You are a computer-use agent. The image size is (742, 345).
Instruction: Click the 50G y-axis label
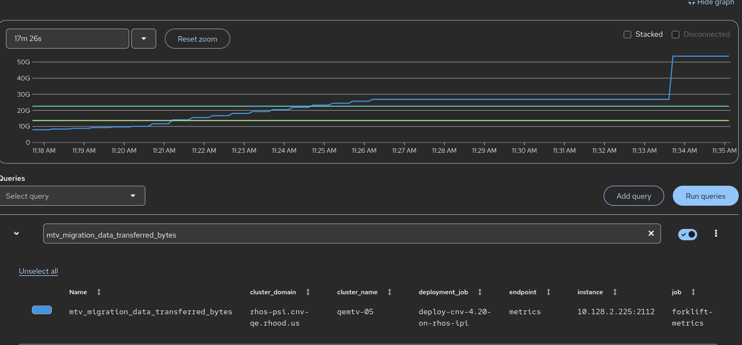coord(24,62)
